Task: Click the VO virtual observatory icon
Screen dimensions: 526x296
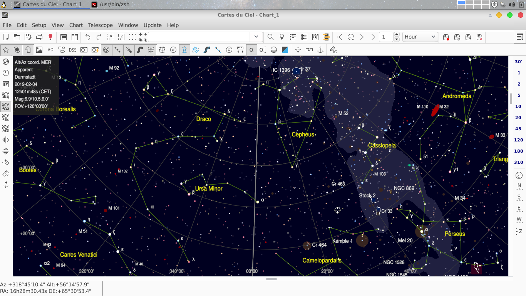Action: coord(50,50)
